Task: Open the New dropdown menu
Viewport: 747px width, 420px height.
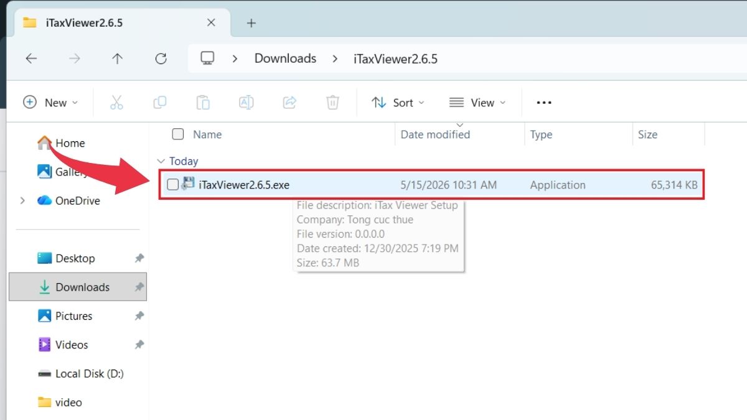Action: 50,103
